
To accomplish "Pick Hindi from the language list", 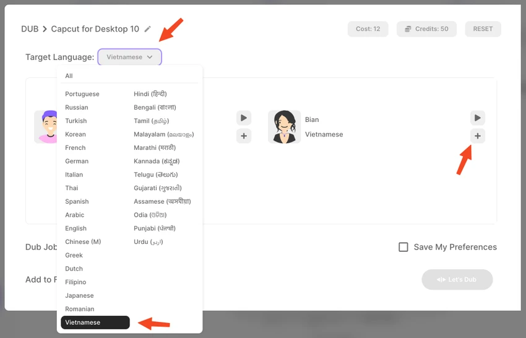I will click(x=150, y=94).
